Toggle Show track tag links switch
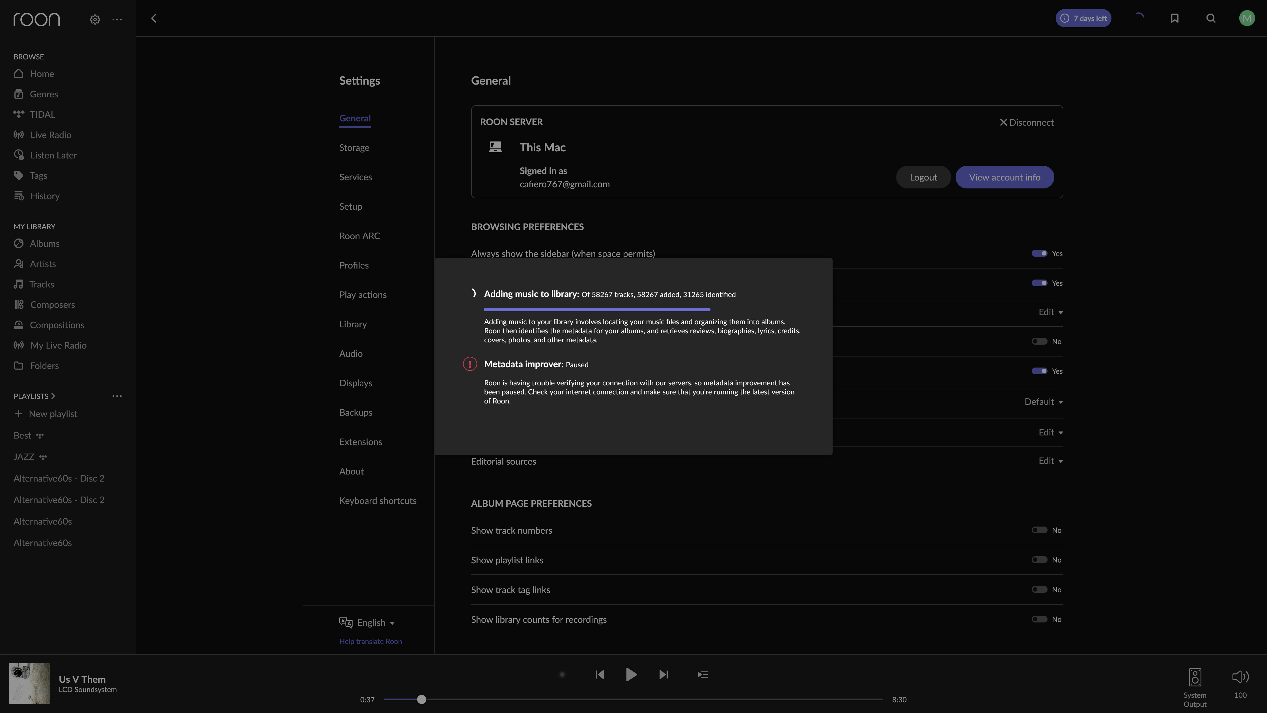Image resolution: width=1267 pixels, height=713 pixels. tap(1039, 589)
